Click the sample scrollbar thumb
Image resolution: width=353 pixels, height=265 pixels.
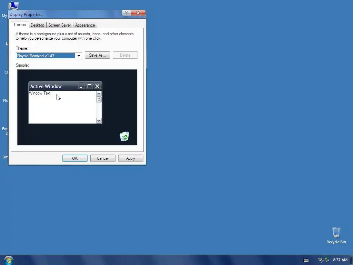tap(99, 99)
